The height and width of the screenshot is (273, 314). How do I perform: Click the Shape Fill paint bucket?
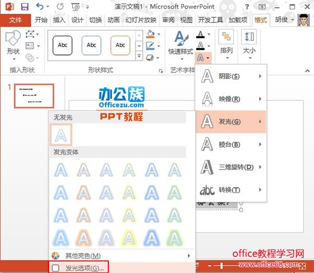tap(150, 34)
